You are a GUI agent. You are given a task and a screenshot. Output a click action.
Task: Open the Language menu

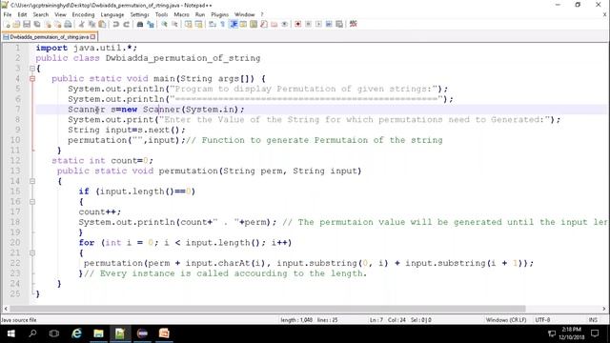[112, 14]
